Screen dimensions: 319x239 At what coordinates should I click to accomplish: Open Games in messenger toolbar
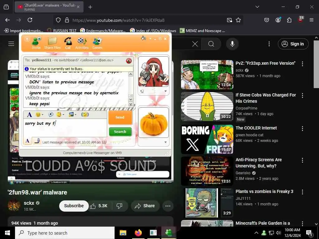pyautogui.click(x=97, y=43)
